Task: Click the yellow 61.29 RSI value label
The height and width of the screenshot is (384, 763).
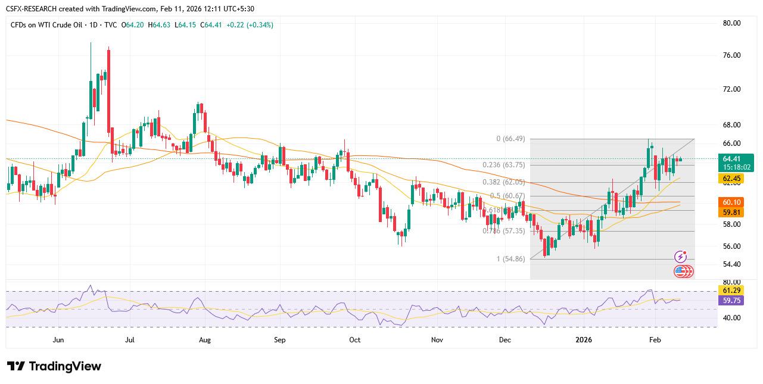Action: tap(731, 290)
